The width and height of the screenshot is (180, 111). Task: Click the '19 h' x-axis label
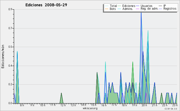(134, 105)
